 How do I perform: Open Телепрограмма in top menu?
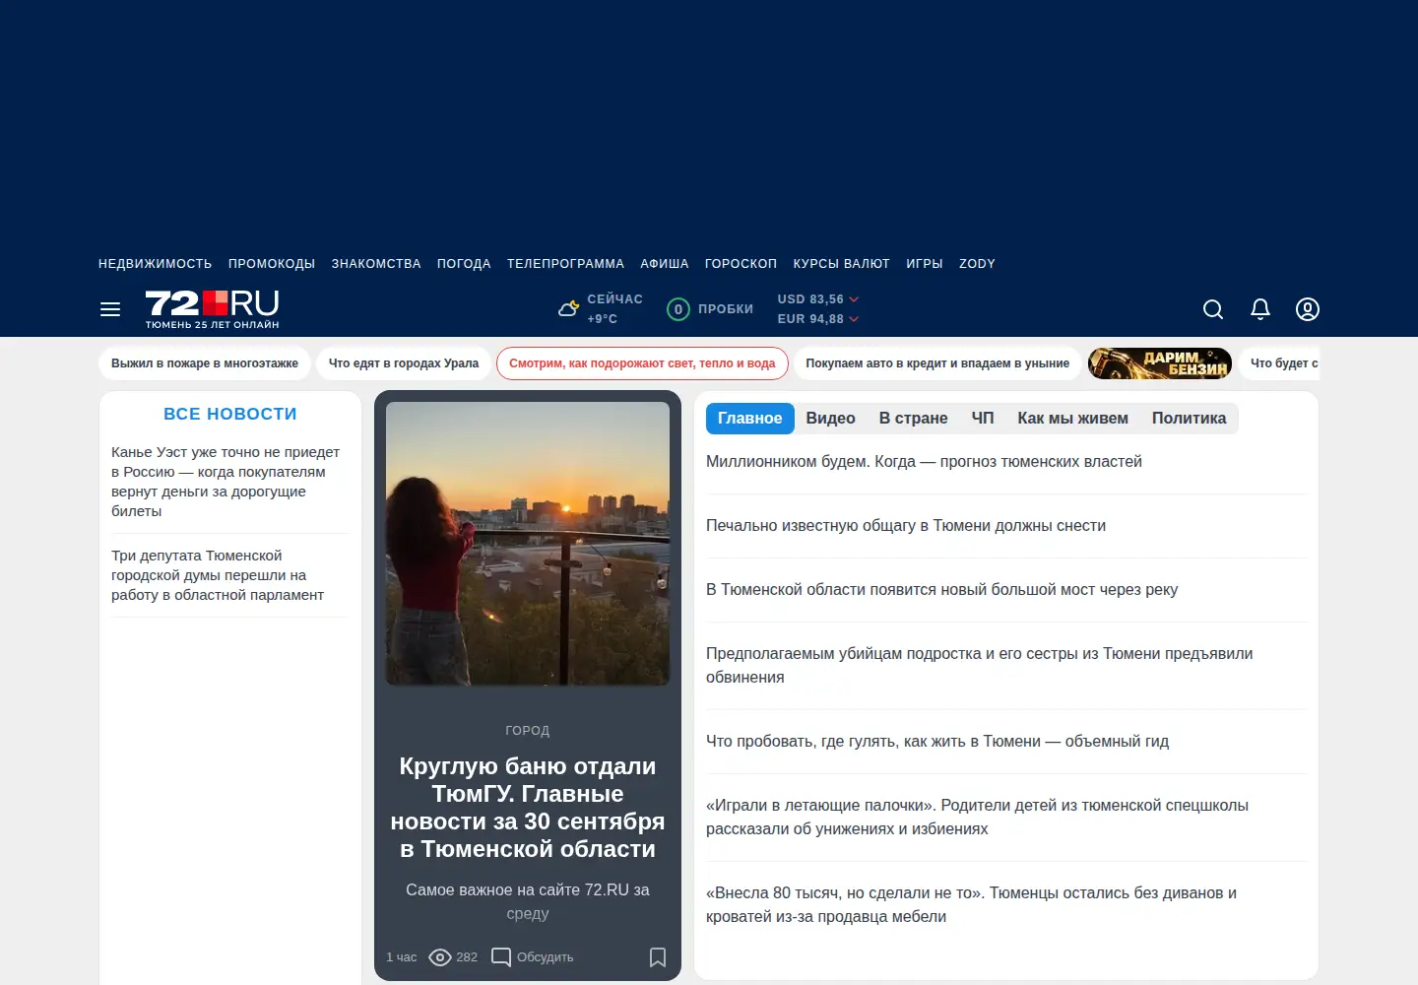565,264
